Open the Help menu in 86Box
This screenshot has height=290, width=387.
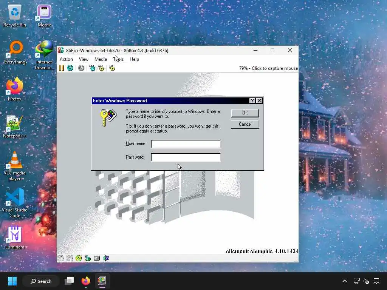[134, 59]
